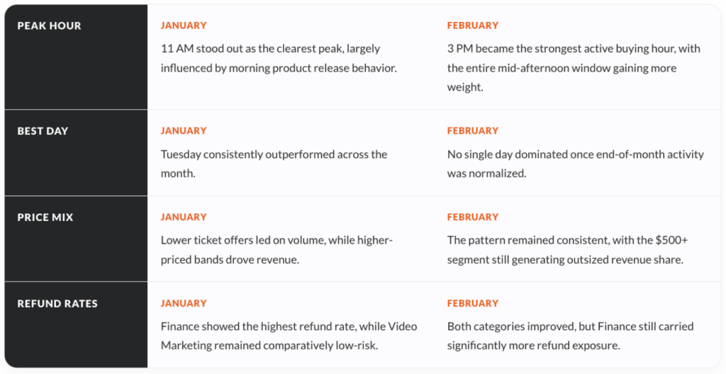Select the JANUARY label in Refund Rates row
The height and width of the screenshot is (374, 726).
click(184, 304)
